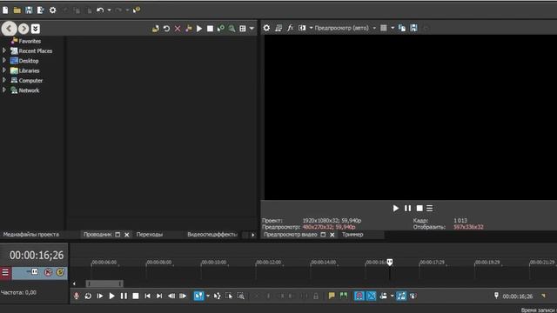Click the Undo arrow in the main toolbar
Viewport: 557px width, 313px height.
tap(100, 10)
